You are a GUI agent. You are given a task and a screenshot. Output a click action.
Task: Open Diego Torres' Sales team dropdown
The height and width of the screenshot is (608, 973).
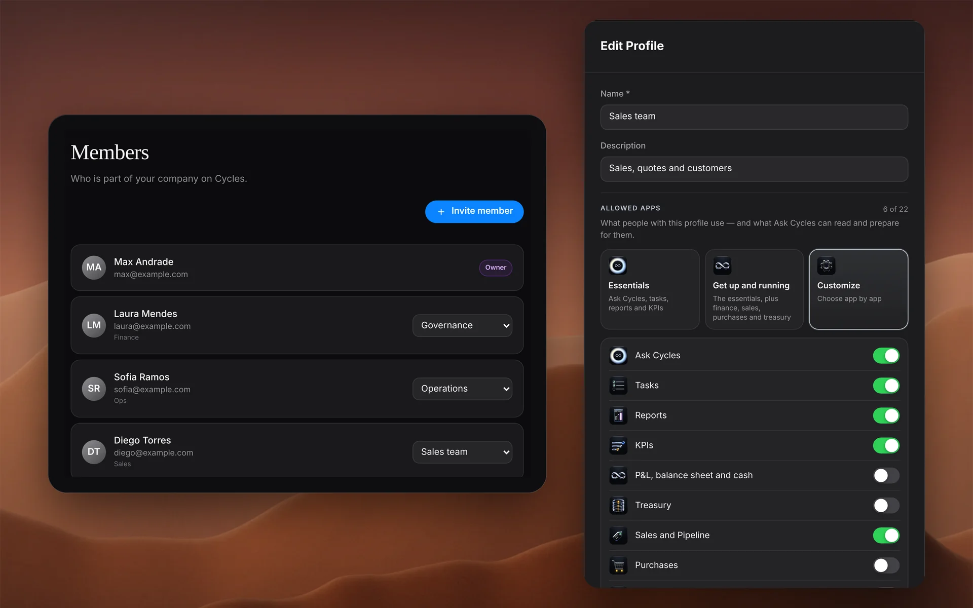[462, 452]
